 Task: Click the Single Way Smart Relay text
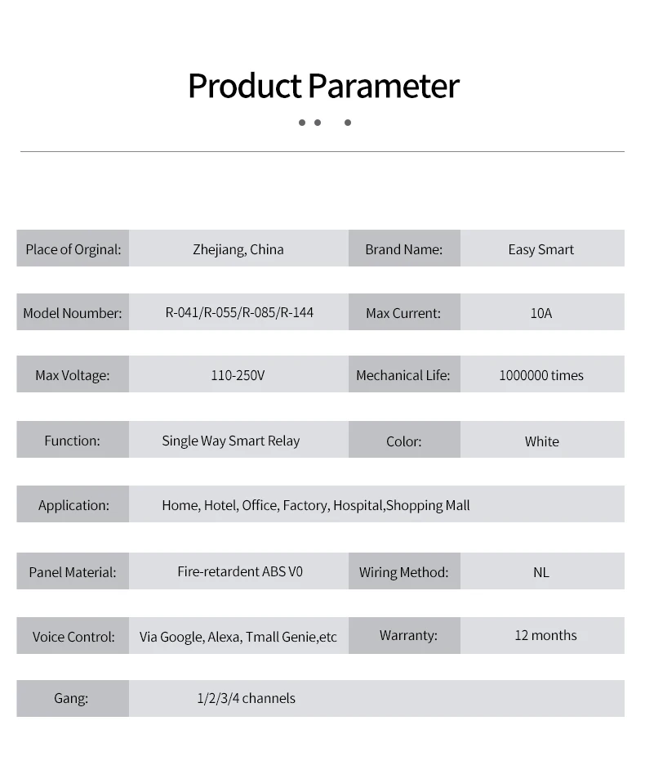click(x=231, y=441)
